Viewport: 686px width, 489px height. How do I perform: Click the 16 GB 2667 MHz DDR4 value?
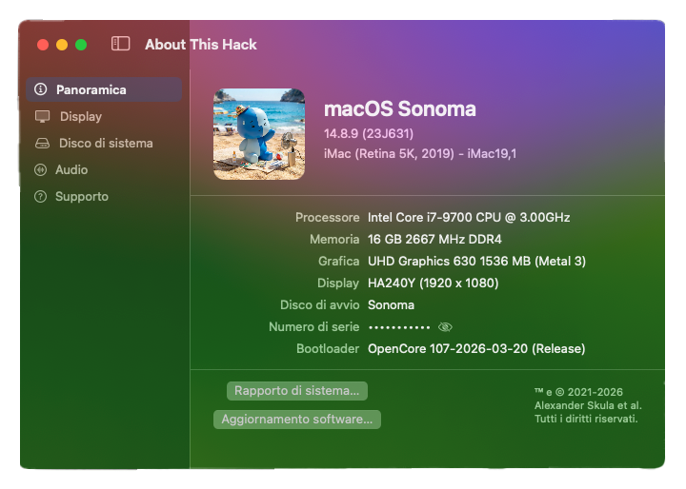434,239
